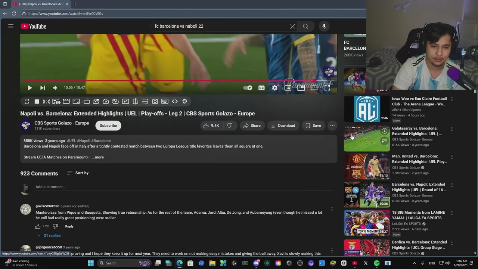This screenshot has height=269, width=478.
Task: Open Man. United vs. Barcelona highlights title
Action: tap(419, 159)
